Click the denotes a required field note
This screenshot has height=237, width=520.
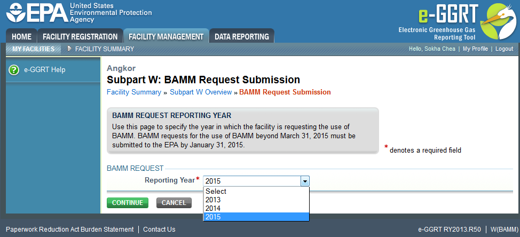point(425,151)
